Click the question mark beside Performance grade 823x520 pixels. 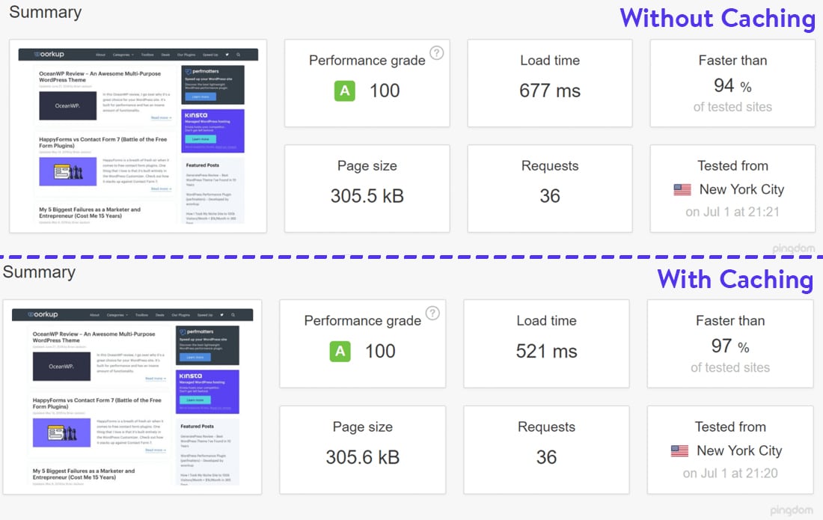pyautogui.click(x=438, y=52)
